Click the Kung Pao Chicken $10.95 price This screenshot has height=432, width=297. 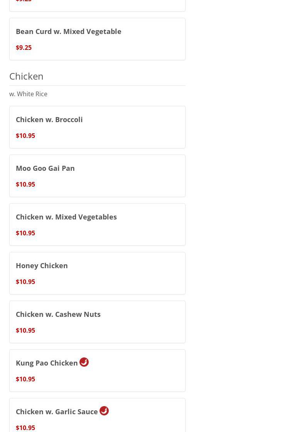click(x=25, y=379)
